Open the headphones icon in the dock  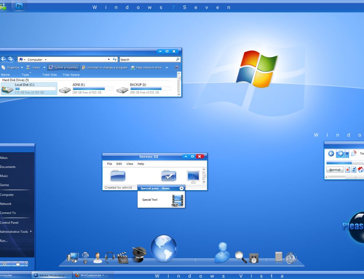click(x=110, y=258)
